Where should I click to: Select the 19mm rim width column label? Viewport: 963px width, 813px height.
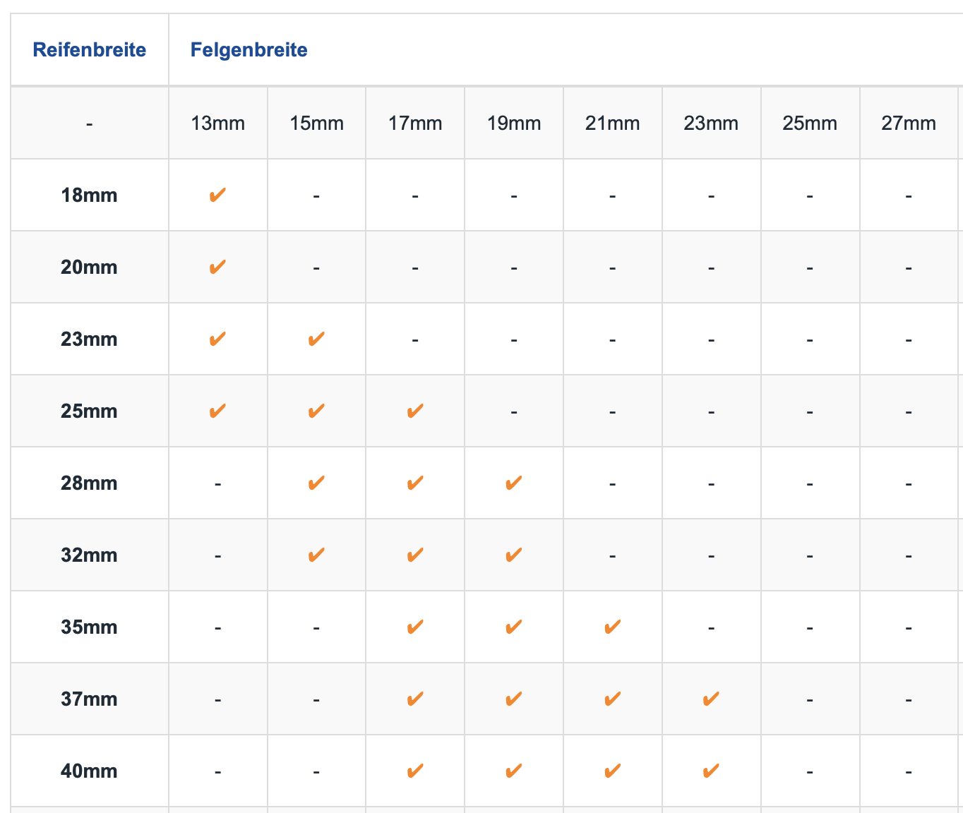[x=514, y=124]
